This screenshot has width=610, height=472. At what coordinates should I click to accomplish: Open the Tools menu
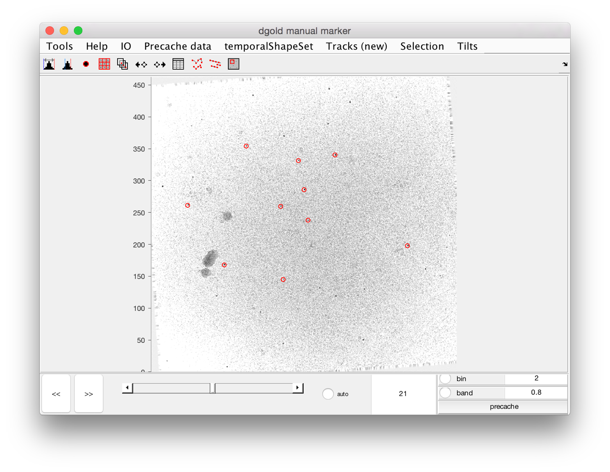60,46
